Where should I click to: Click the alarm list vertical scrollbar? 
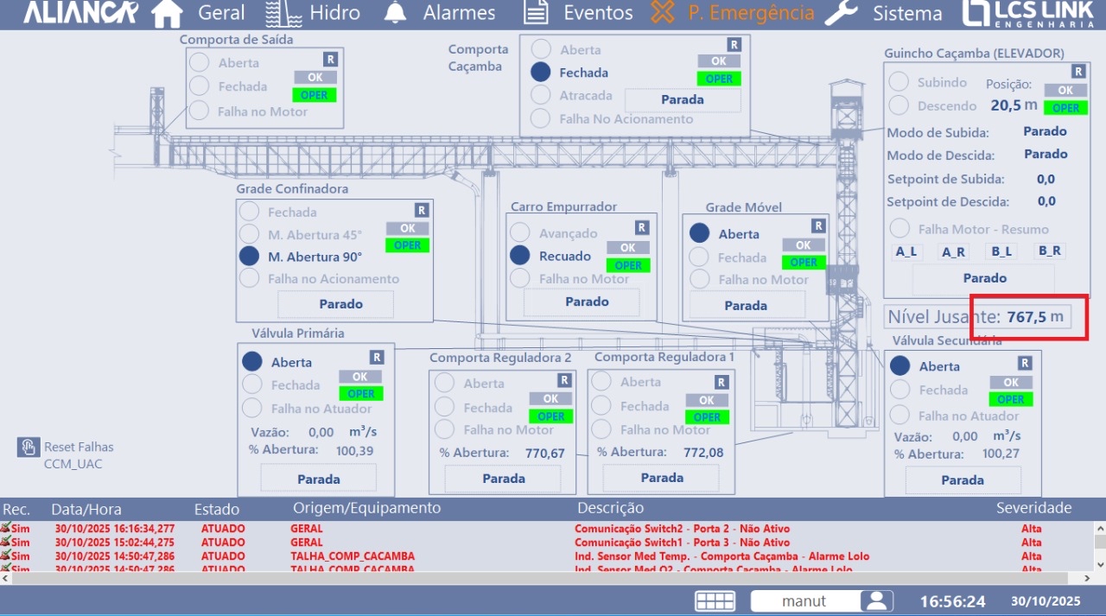coord(1099,543)
